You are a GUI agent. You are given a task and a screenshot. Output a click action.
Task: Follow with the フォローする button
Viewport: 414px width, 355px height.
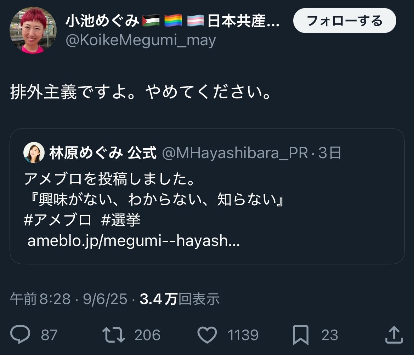(x=345, y=21)
